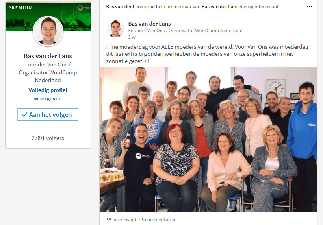Click the sidebar name Bas van der Lans
323x225 pixels.
point(48,56)
